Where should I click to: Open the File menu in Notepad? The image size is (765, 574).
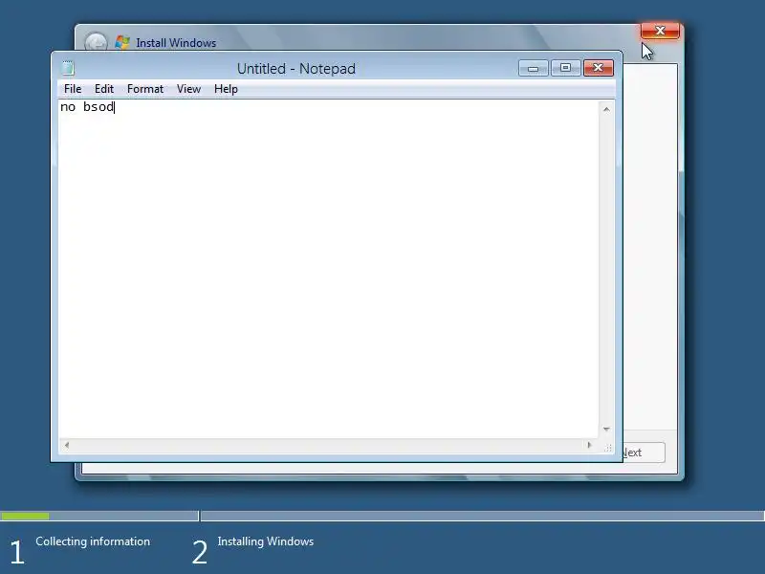tap(73, 89)
